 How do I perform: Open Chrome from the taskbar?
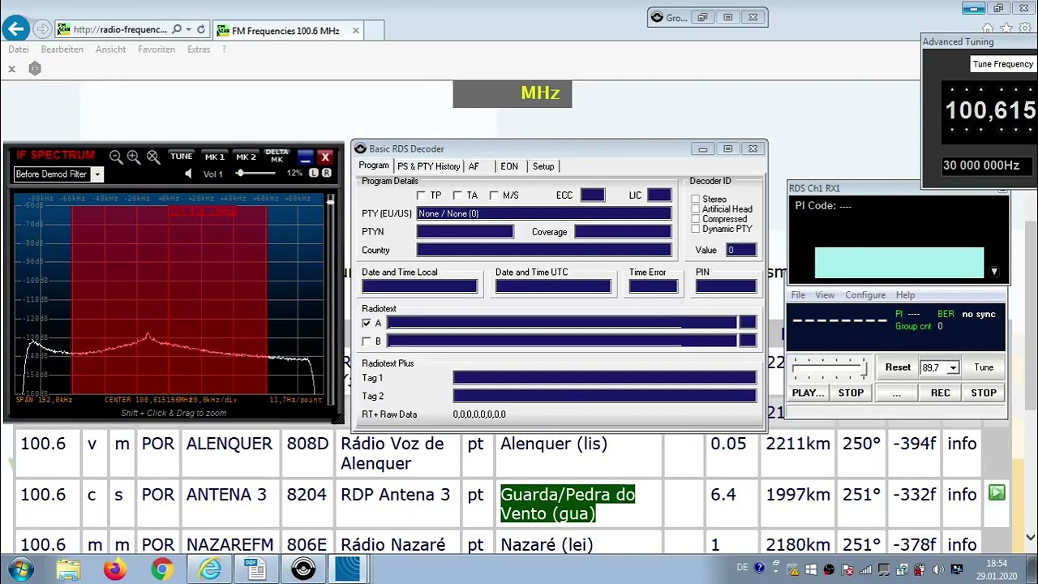coord(161,570)
